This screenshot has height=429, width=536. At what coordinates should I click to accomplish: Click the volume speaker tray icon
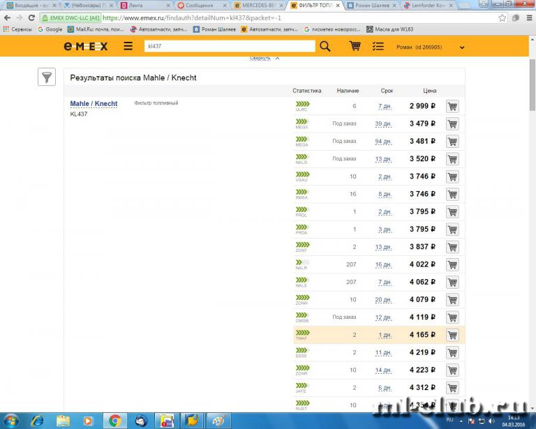coord(492,421)
